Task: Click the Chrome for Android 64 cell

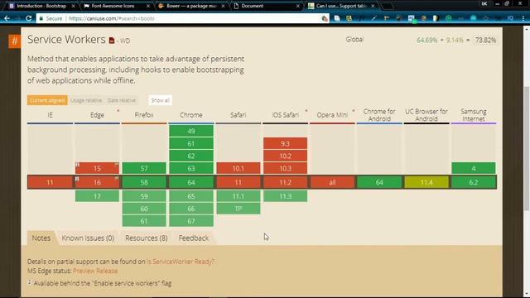Action: 379,182
